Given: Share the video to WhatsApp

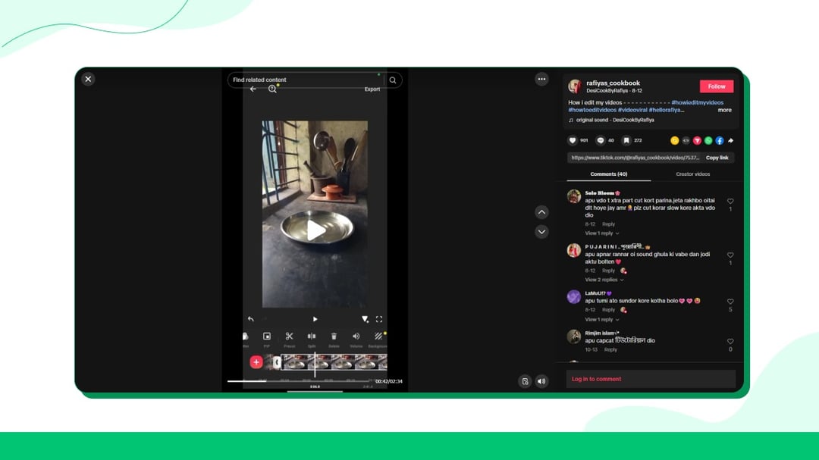Looking at the screenshot, I should pyautogui.click(x=708, y=140).
